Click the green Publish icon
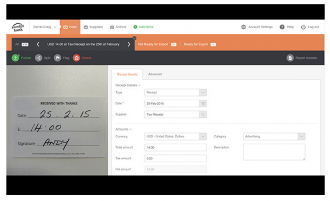 15,58
